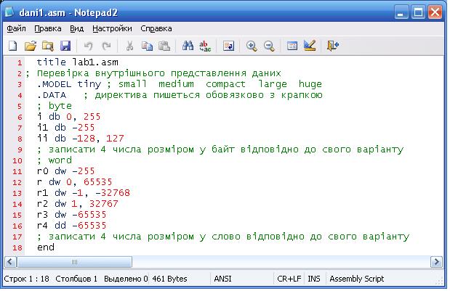
Task: Click the 461 Bytes status entry
Action: click(x=169, y=279)
